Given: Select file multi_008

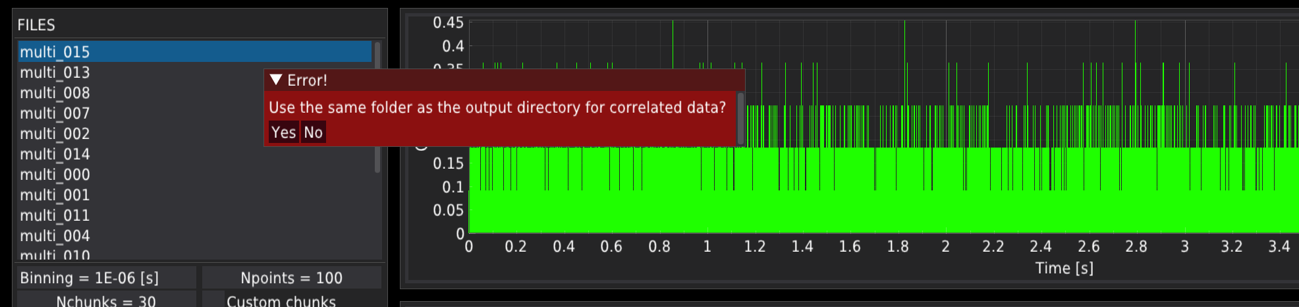Looking at the screenshot, I should 55,93.
